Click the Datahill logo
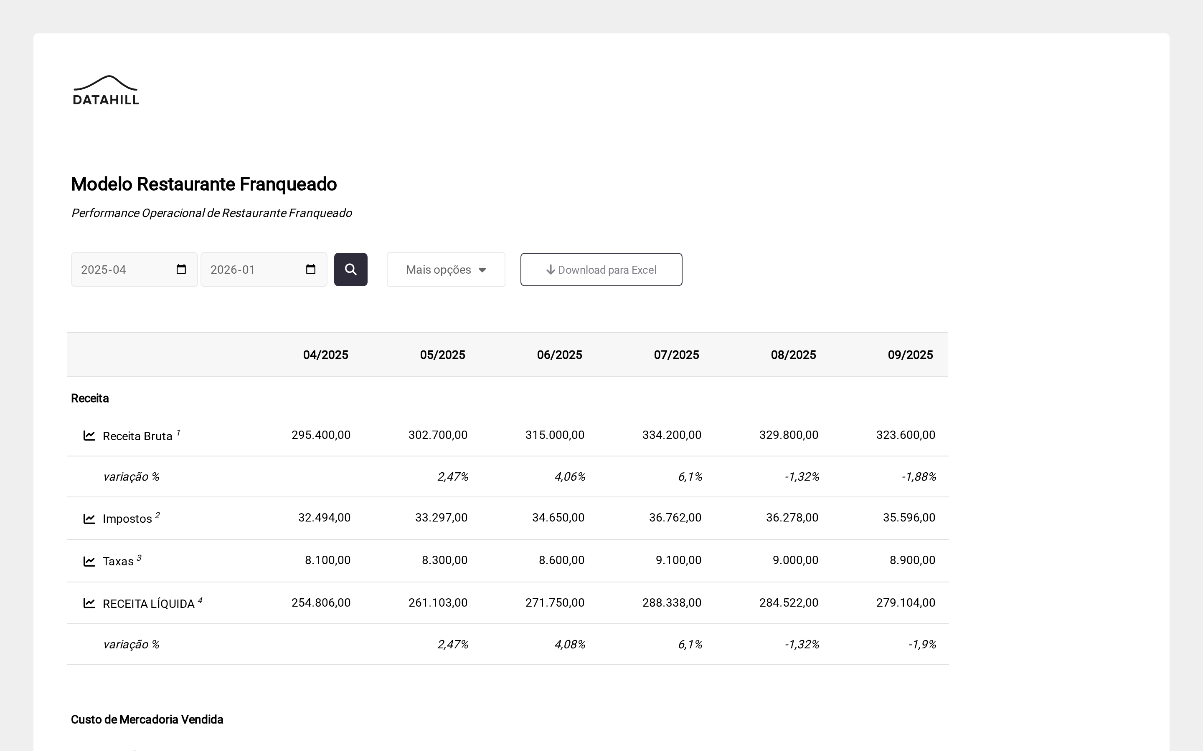 (x=106, y=91)
